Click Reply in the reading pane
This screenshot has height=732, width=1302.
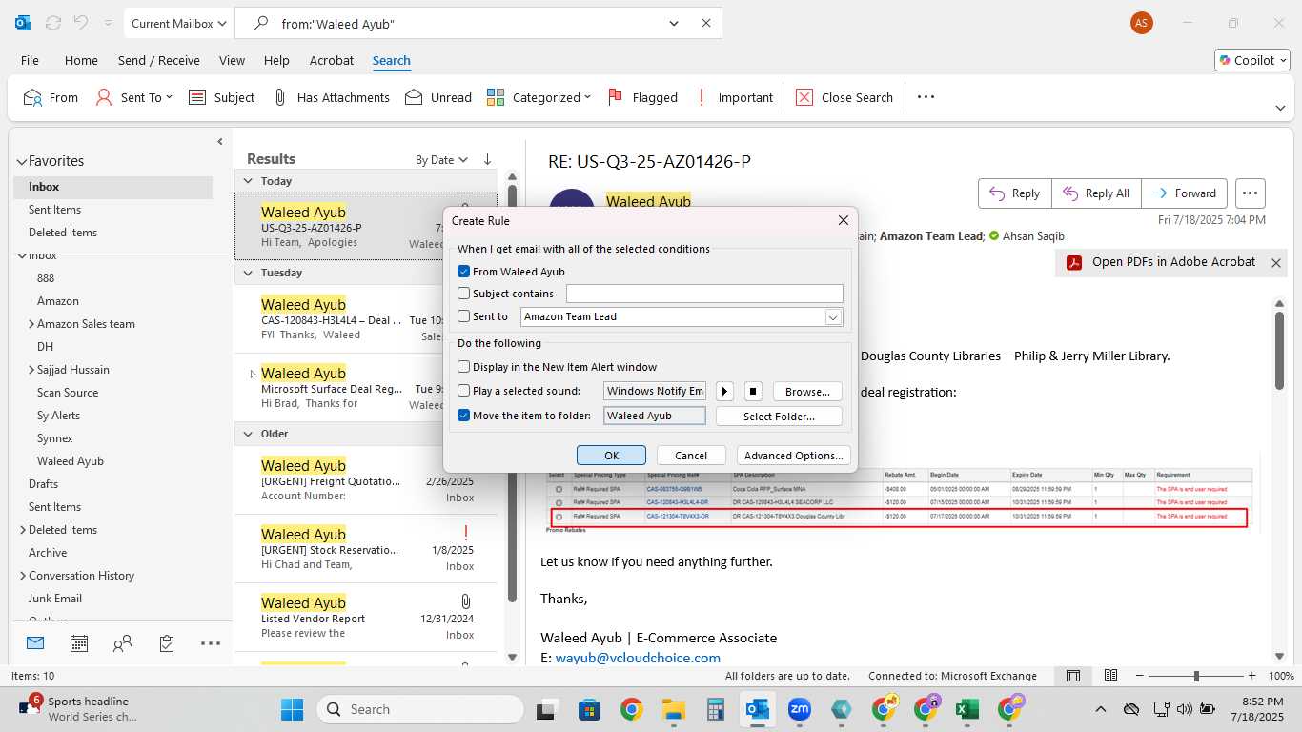1015,193
